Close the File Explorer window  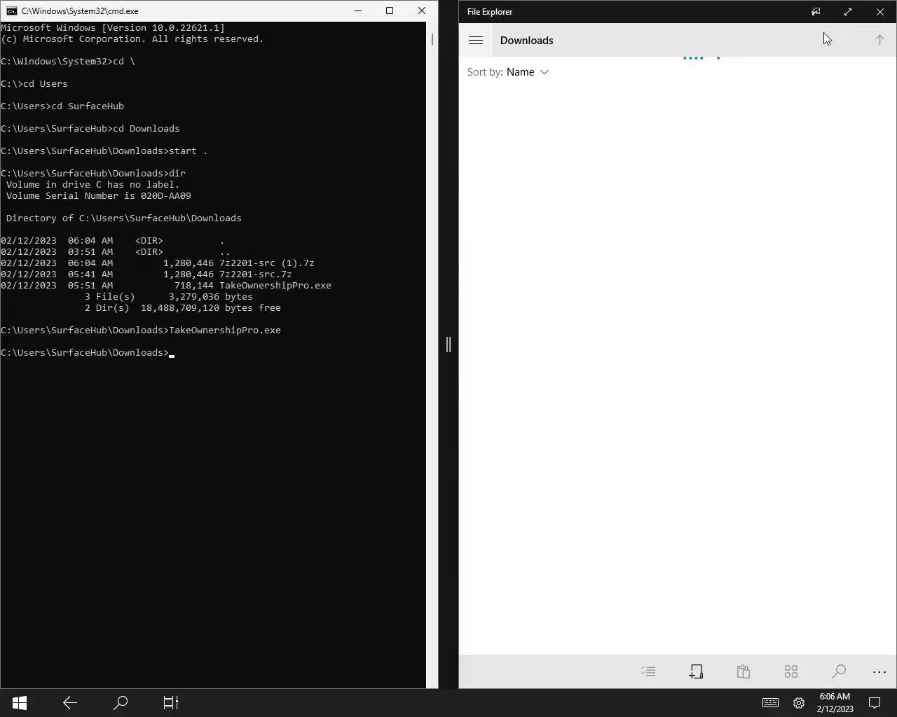coord(880,11)
